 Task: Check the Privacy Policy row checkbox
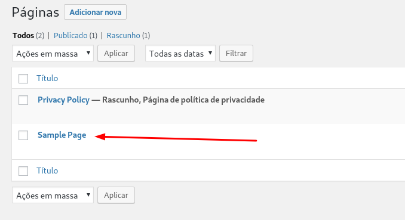23,100
